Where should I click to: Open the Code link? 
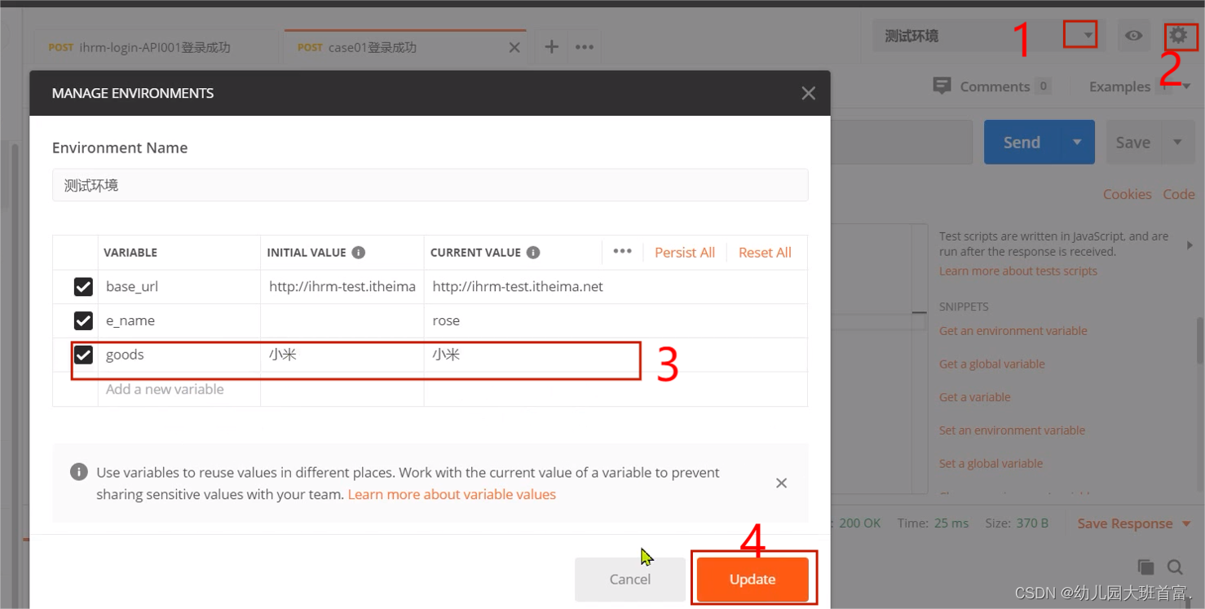[x=1178, y=194]
